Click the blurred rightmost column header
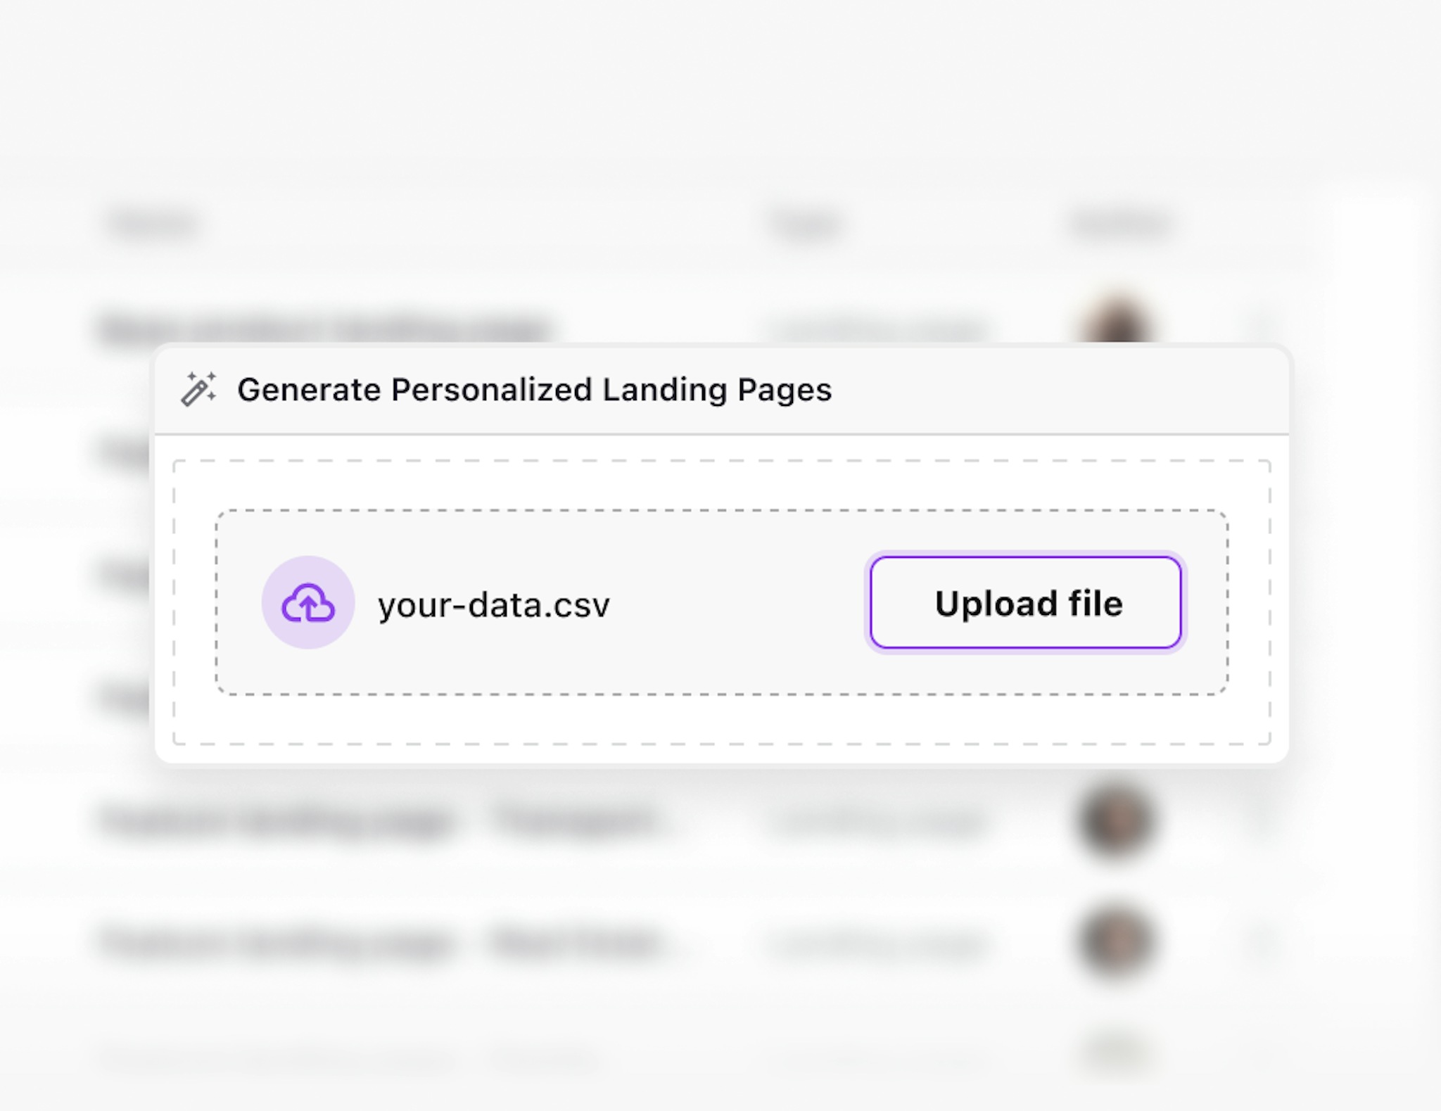This screenshot has height=1111, width=1441. point(1122,224)
